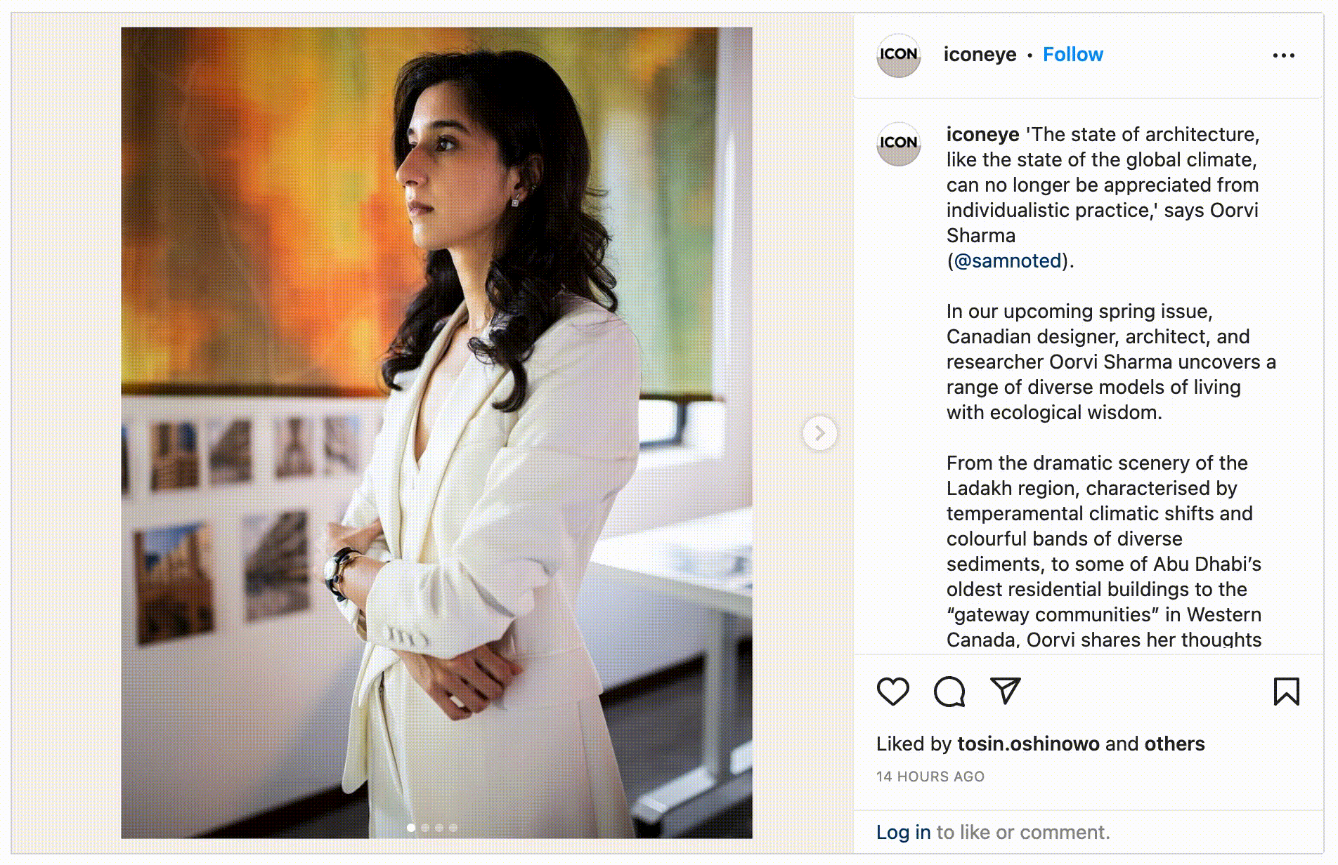Screen dimensions: 1338x865
Task: Save post with the bookmark icon
Action: point(1287,691)
